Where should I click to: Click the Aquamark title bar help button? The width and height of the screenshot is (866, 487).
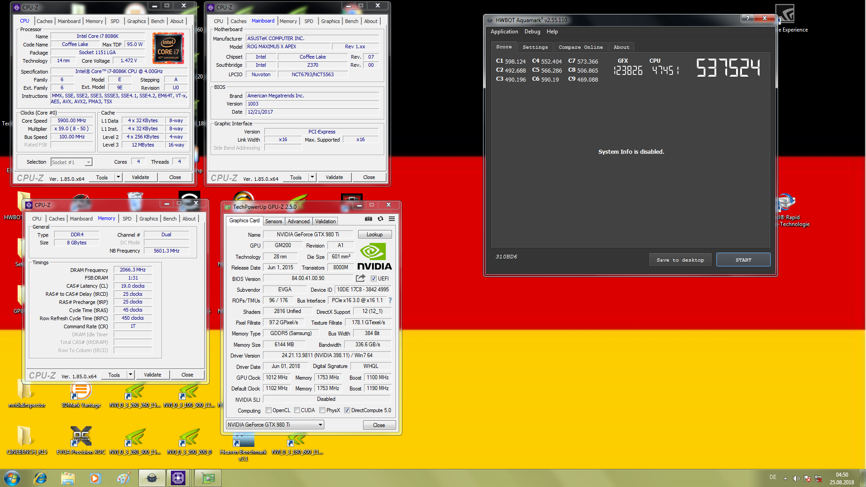coord(747,18)
